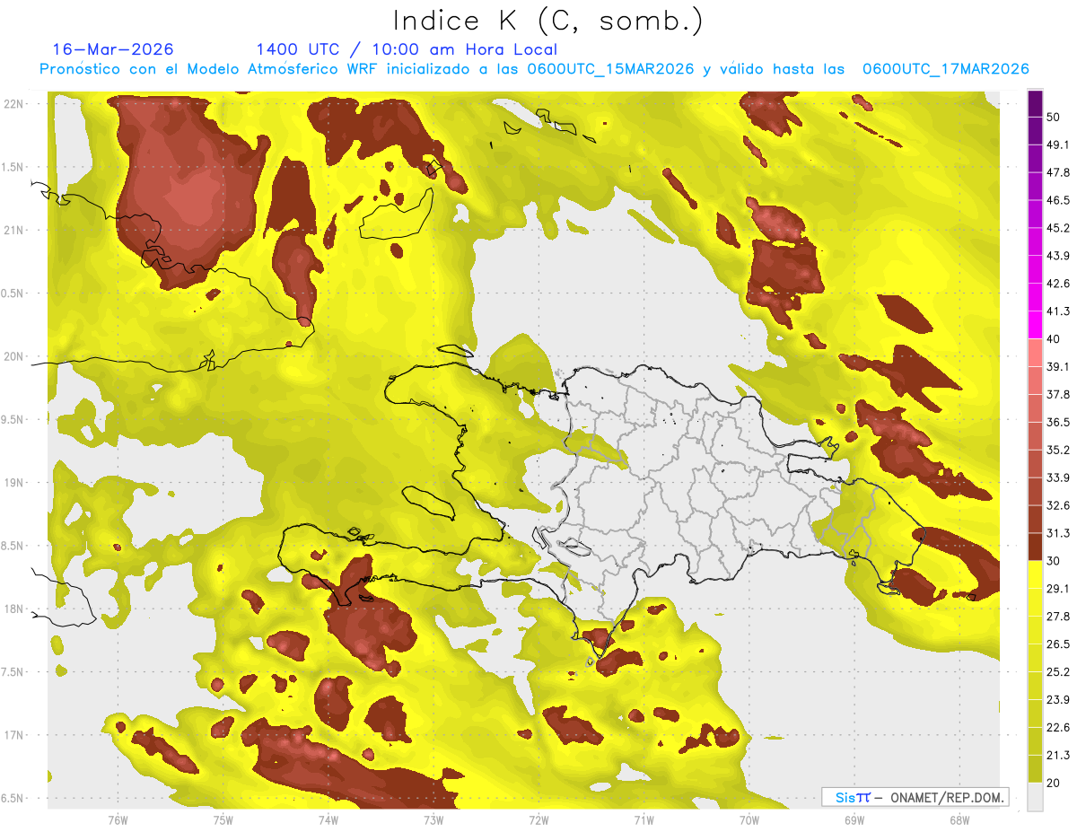Viewport: 1077px width, 832px height.
Task: Pick the dark brown swatch between 30 and 31.3
Action: pos(1035,547)
